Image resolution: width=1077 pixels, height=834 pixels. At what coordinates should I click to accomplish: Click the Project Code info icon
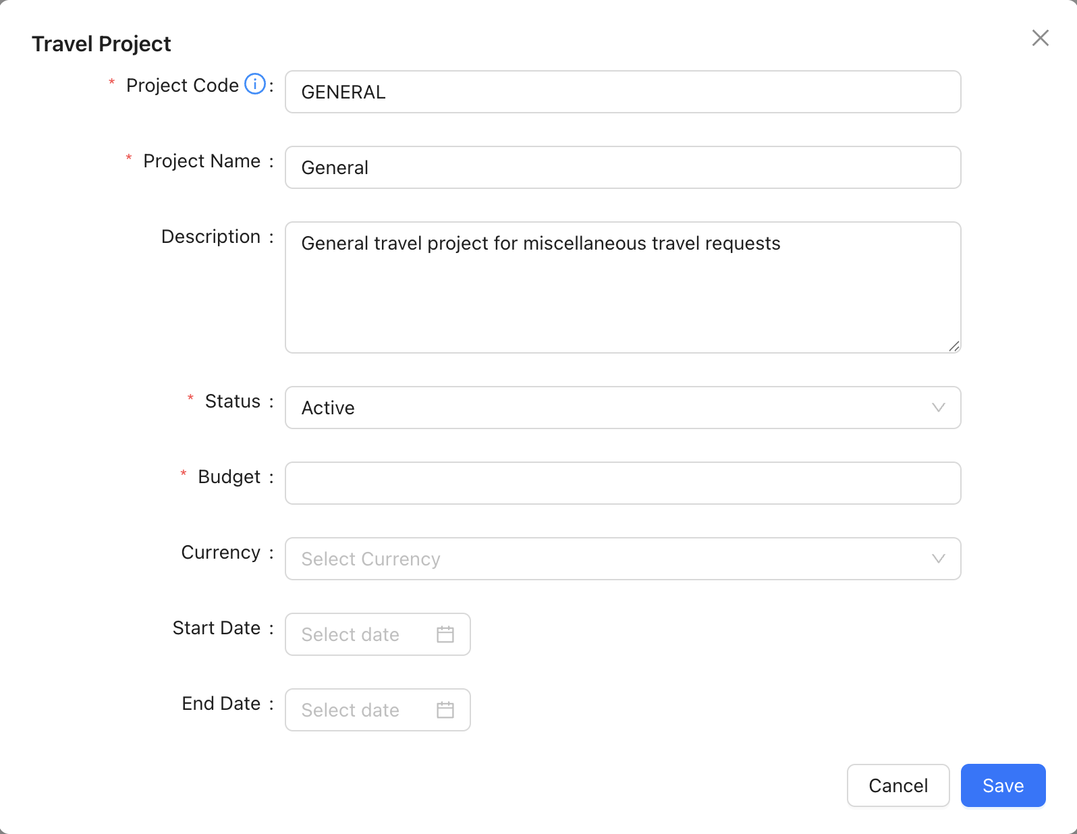click(x=254, y=84)
